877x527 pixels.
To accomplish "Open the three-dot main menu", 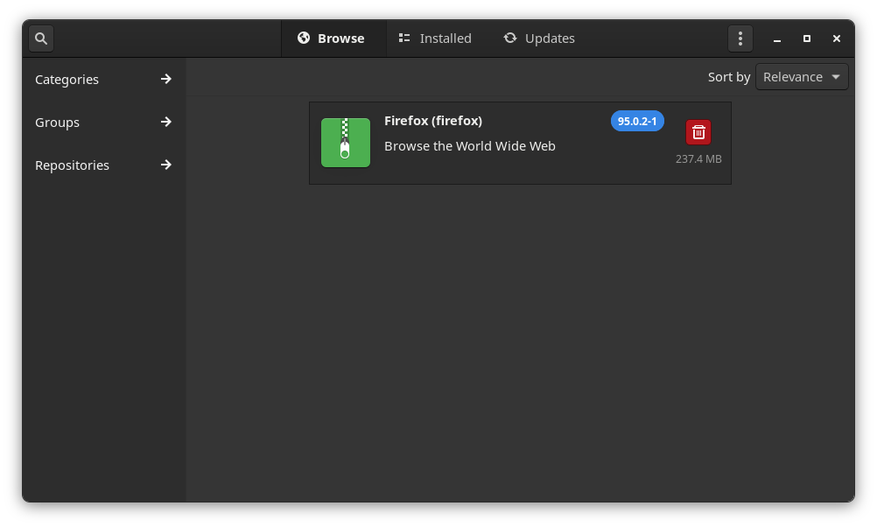I will [x=740, y=39].
